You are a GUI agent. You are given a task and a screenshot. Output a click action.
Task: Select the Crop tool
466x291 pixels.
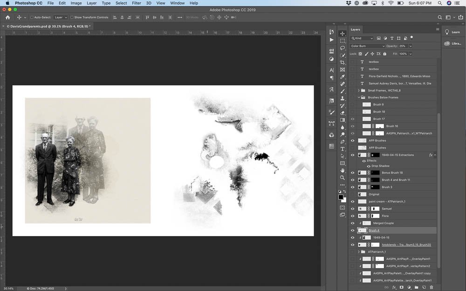pos(343,62)
